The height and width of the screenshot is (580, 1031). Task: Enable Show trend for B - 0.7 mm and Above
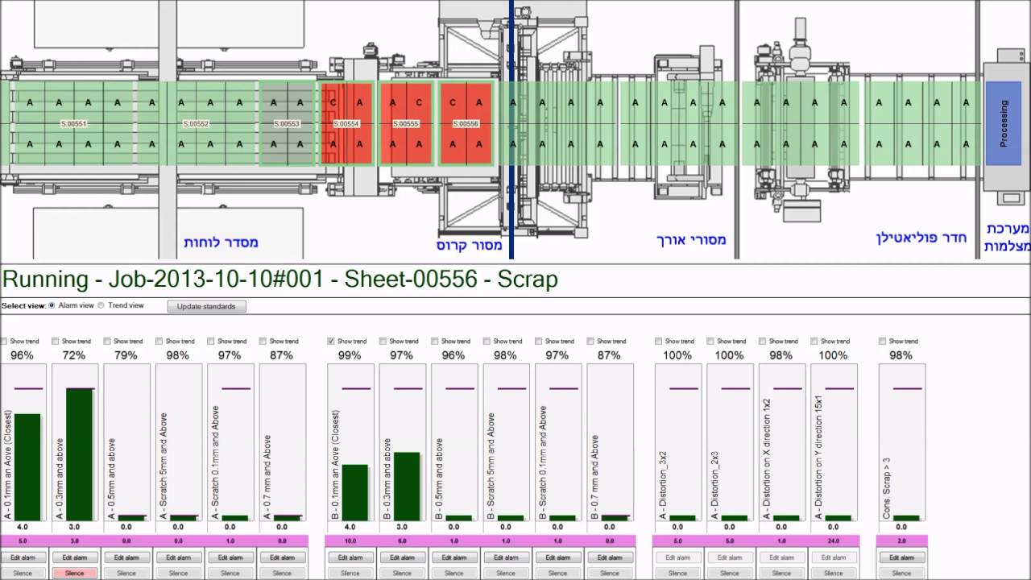coord(590,341)
